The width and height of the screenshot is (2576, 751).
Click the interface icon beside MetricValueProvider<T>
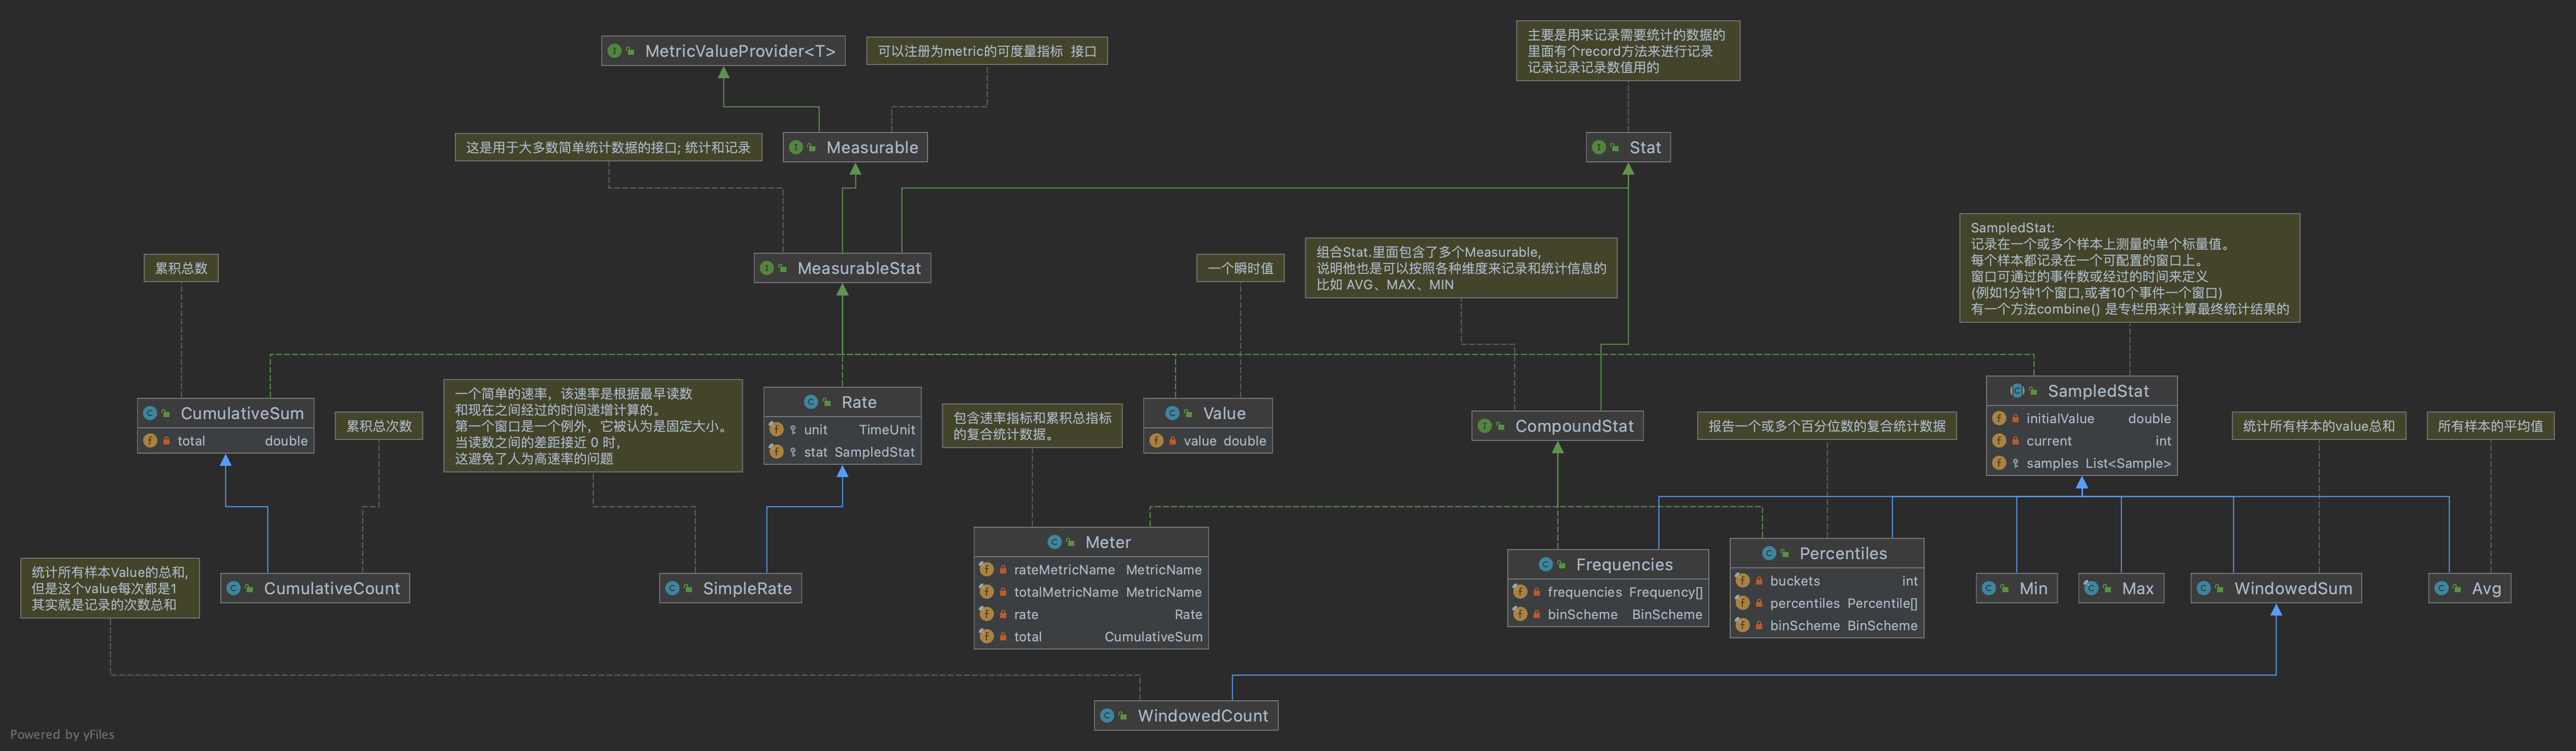(x=615, y=51)
